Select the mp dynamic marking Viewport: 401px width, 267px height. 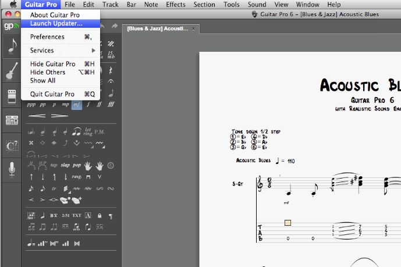click(x=65, y=105)
